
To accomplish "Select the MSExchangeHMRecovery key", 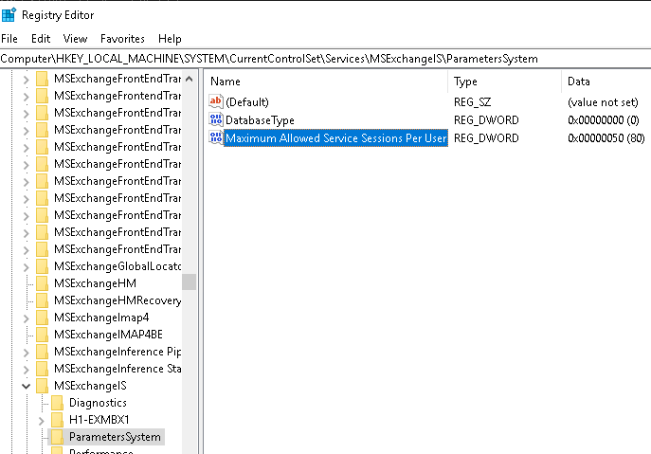I will click(118, 300).
